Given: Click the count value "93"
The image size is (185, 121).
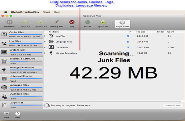Looking at the screenshot, I should point(169,53).
